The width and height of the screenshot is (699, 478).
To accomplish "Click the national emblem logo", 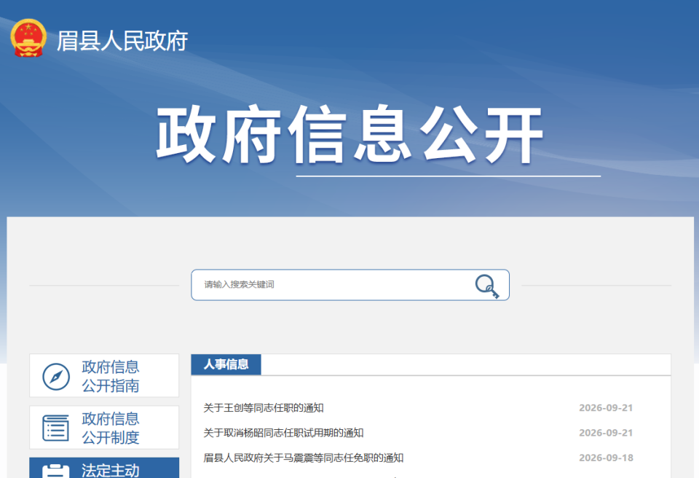I will [x=28, y=38].
